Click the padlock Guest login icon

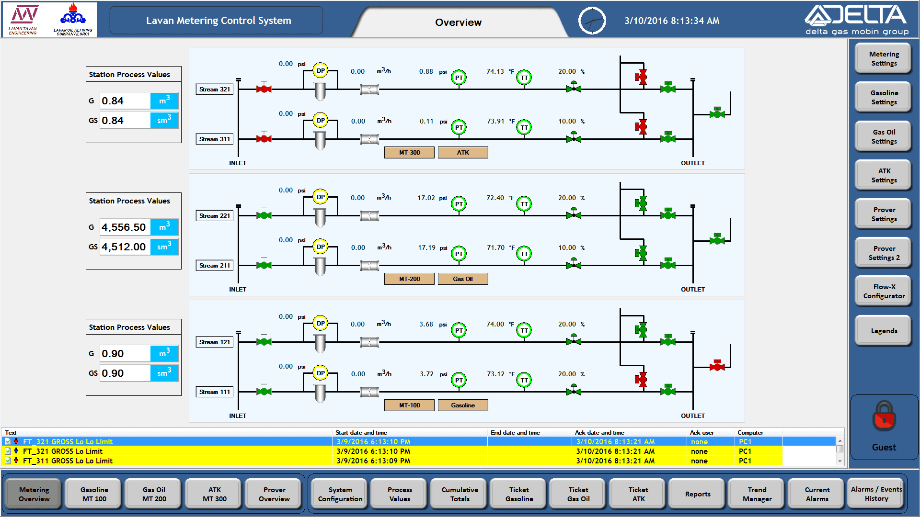coord(884,416)
